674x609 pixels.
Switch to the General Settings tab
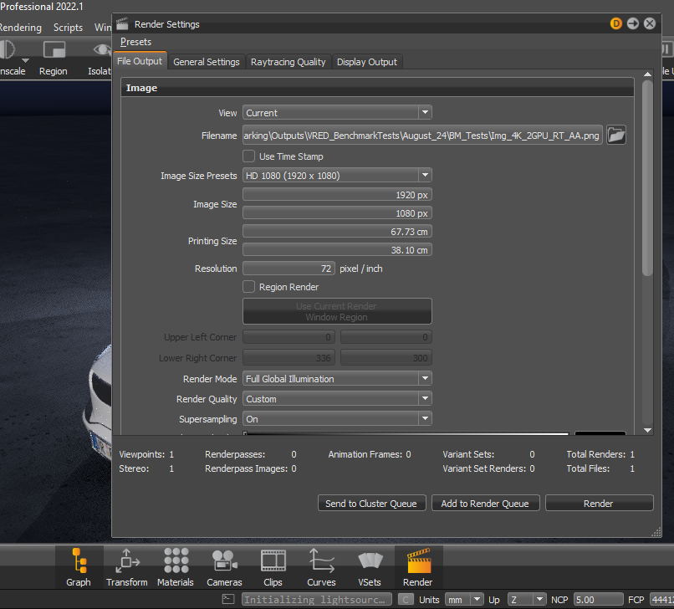[206, 62]
